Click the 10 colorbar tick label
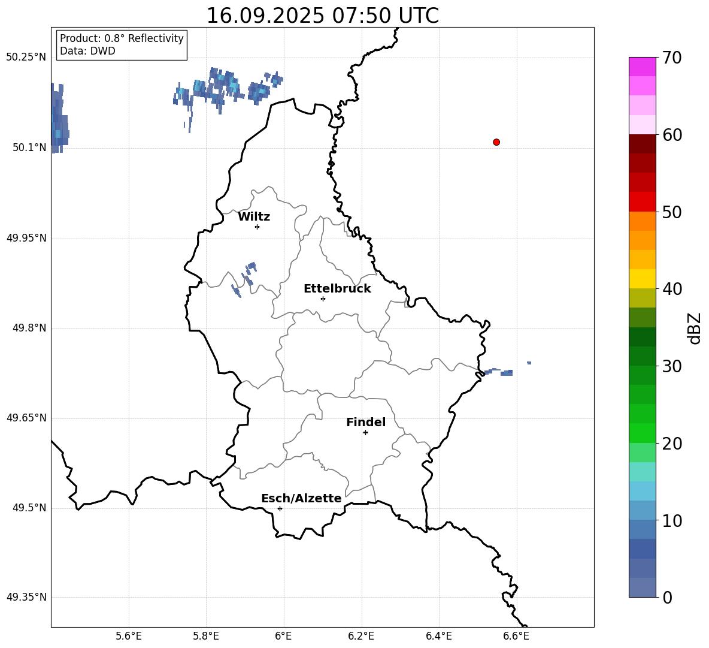709x648 pixels. pos(672,521)
